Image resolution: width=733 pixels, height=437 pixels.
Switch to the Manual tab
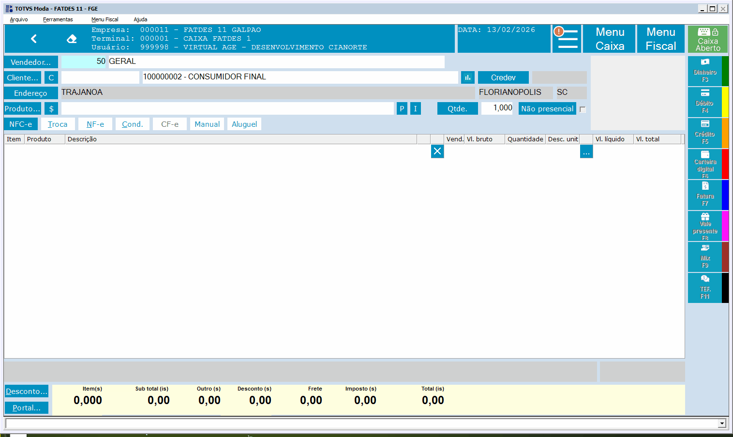tap(207, 124)
